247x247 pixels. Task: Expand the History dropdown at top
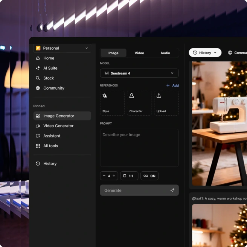(x=205, y=53)
